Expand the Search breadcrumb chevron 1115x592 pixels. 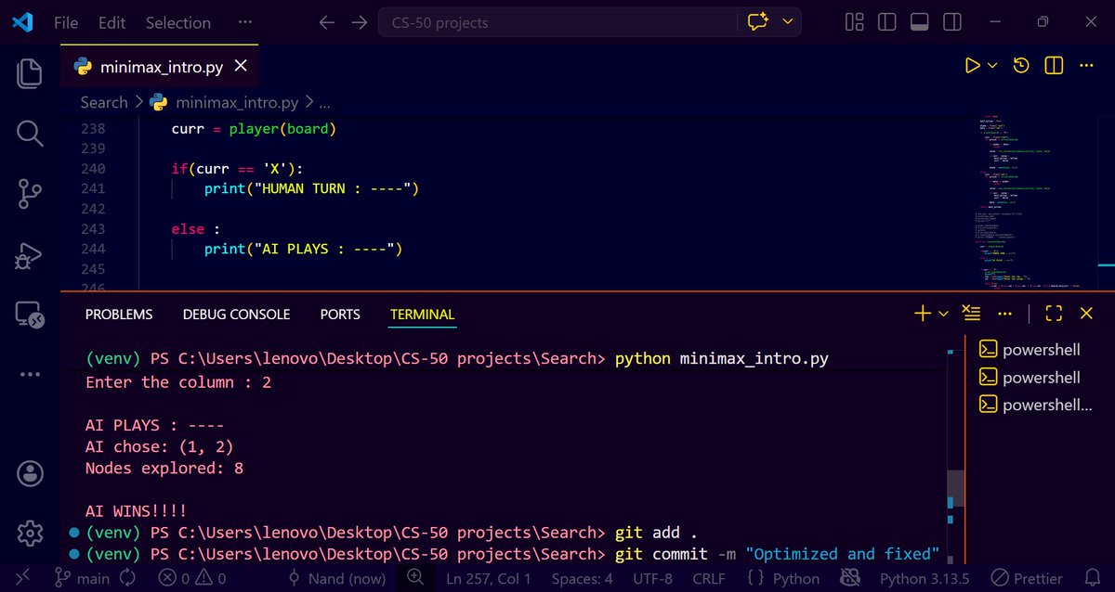138,102
